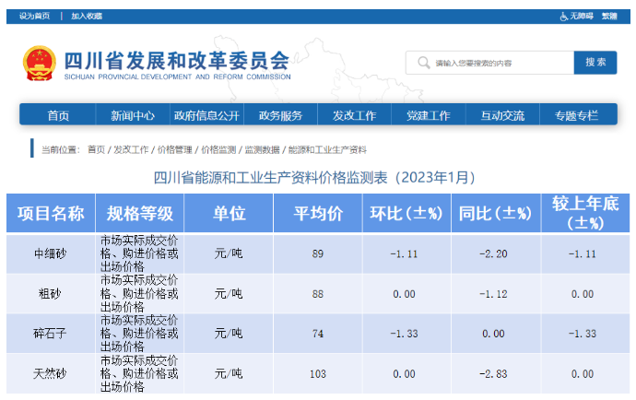Click the magnifier icon in search box
The width and height of the screenshot is (636, 400).
click(423, 63)
